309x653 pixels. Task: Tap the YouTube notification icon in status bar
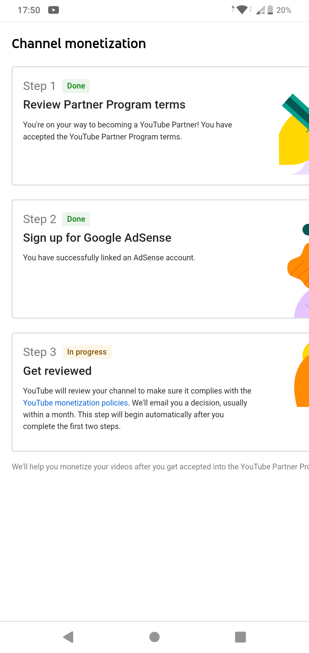54,10
